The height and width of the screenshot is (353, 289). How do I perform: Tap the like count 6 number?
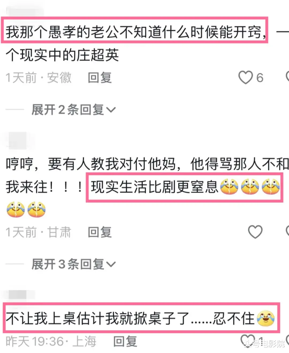[x=260, y=78]
